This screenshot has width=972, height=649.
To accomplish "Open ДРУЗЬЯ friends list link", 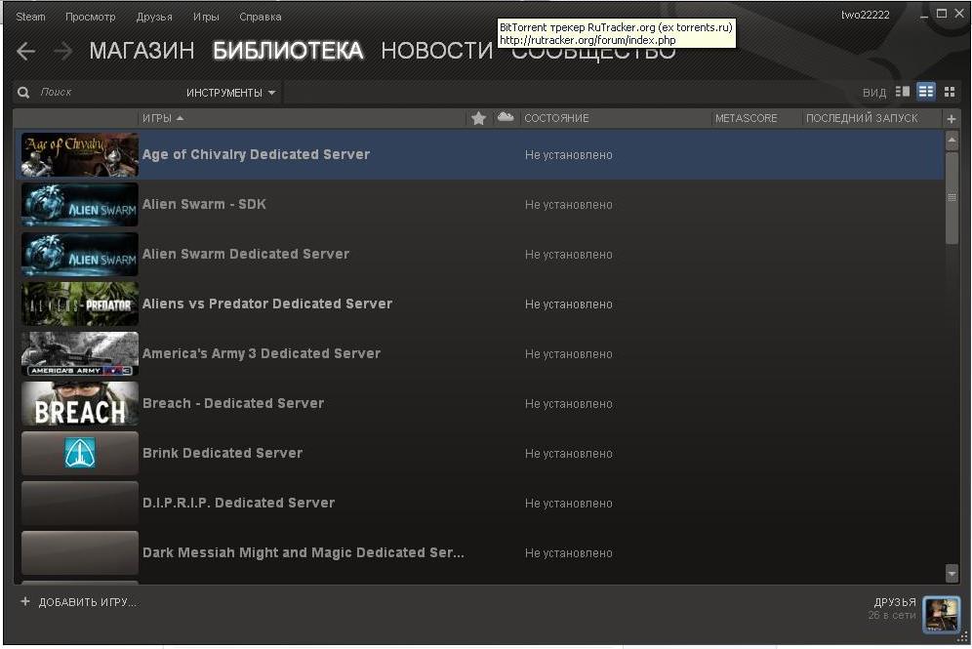I will pos(895,602).
